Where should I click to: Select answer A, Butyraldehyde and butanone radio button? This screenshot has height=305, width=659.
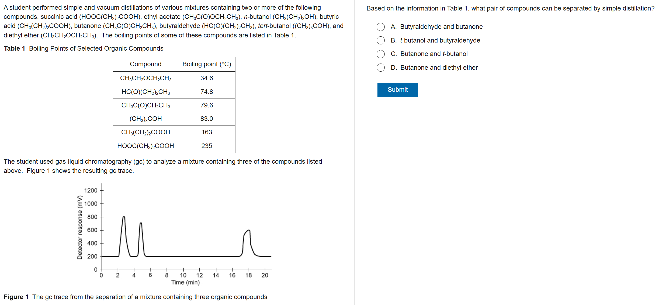point(380,27)
